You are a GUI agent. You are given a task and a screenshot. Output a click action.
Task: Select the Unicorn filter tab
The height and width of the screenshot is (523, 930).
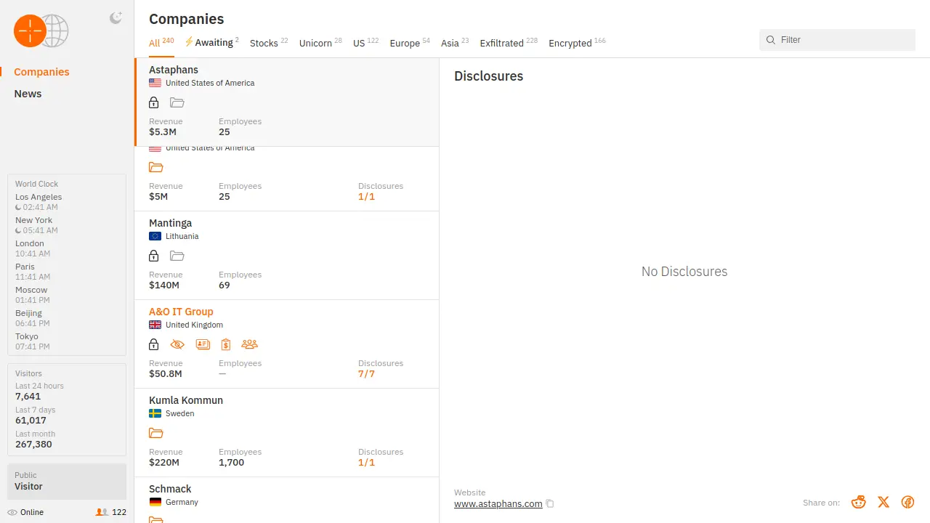pyautogui.click(x=315, y=44)
